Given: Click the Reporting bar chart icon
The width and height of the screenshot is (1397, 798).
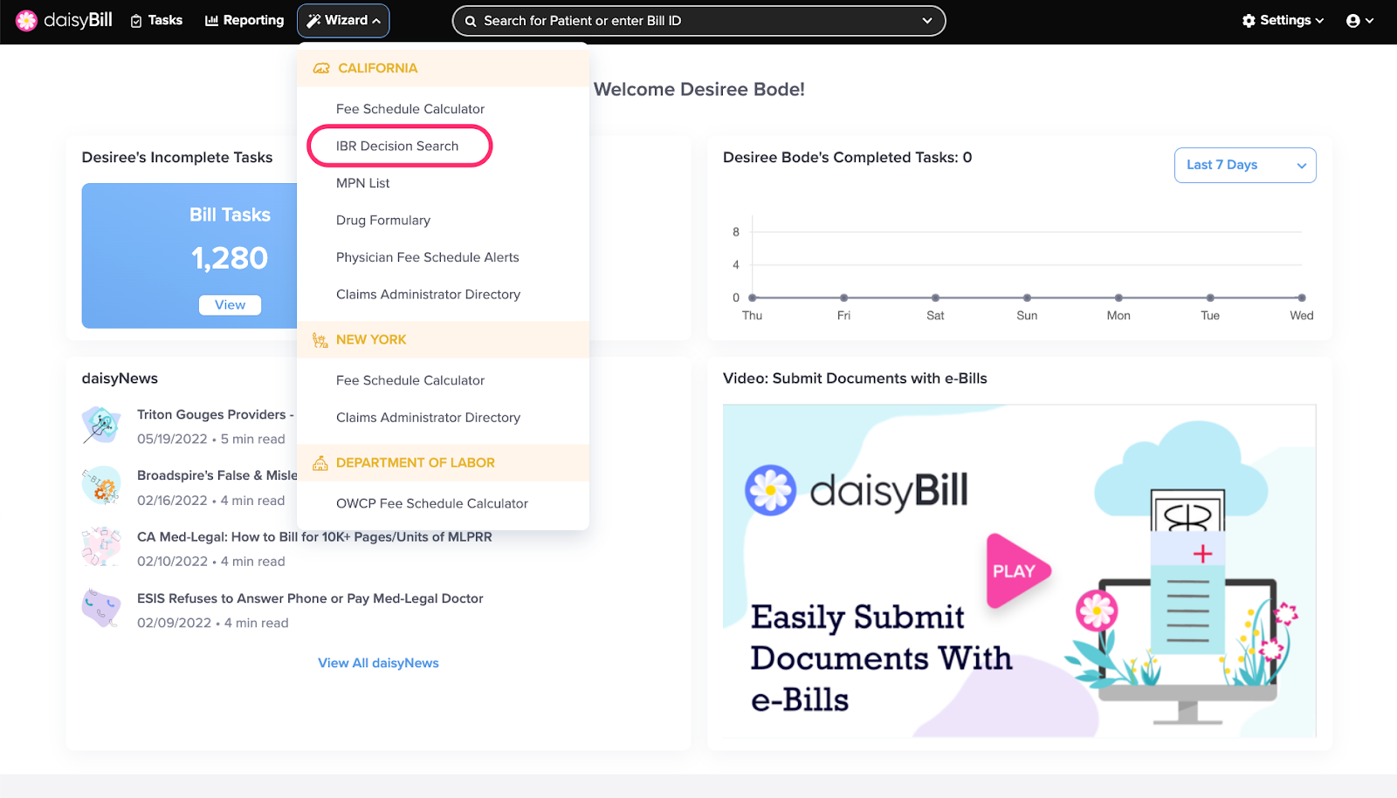Looking at the screenshot, I should [211, 20].
